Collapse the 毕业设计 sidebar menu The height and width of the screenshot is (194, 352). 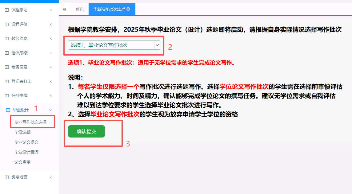(50, 110)
